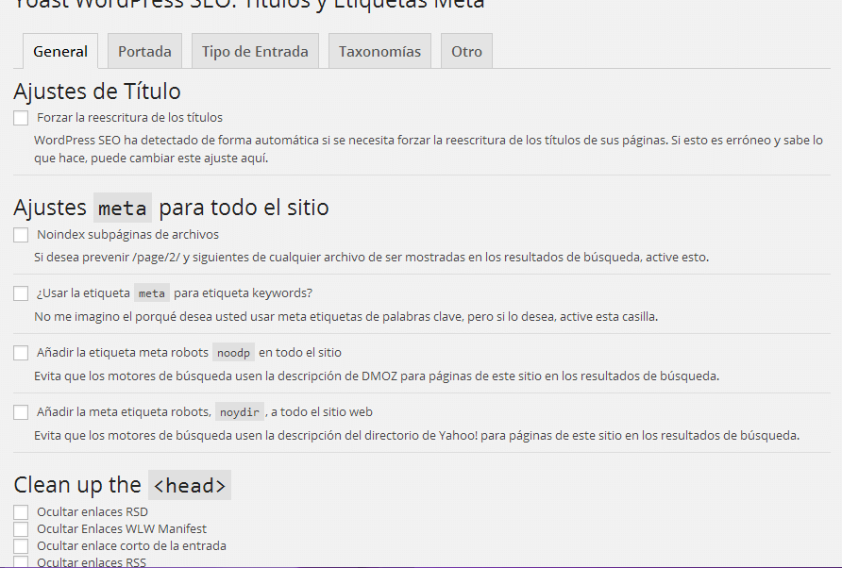Click the 'Ajustes meta para todo el sitio' heading
This screenshot has height=568, width=842.
coord(171,208)
